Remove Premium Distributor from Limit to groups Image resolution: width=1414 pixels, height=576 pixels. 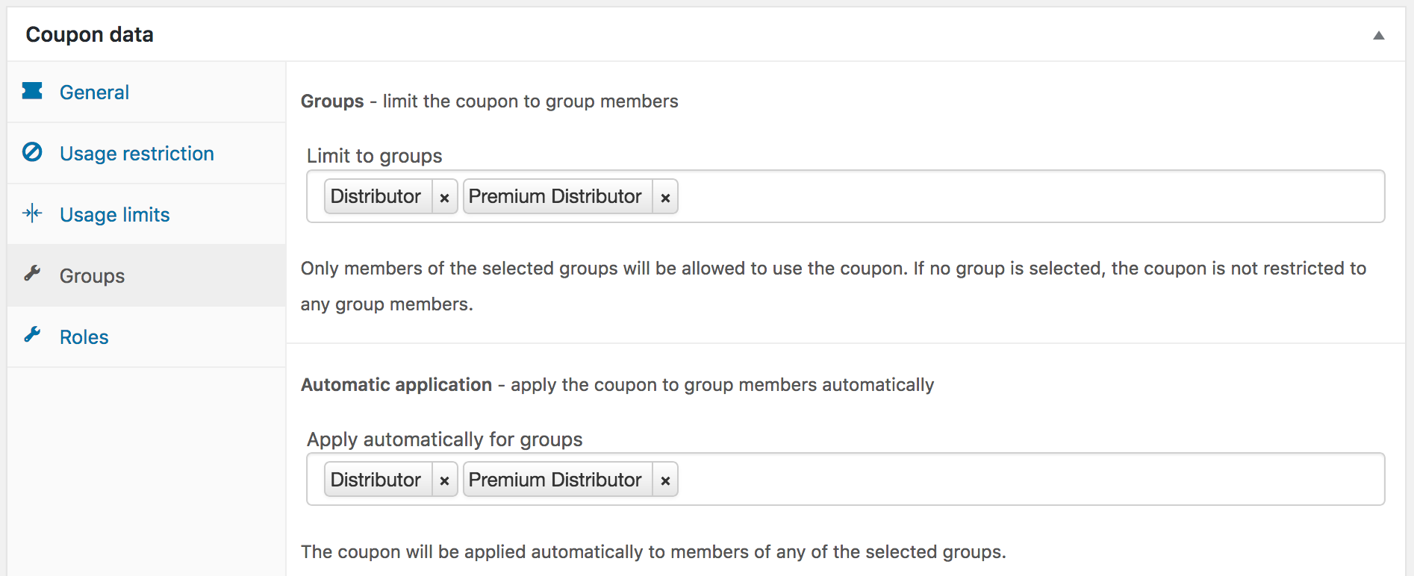(664, 196)
